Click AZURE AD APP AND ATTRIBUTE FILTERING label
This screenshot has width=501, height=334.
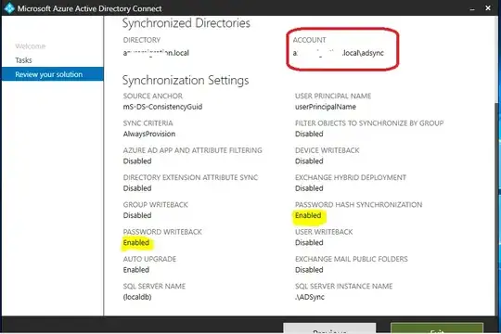tap(192, 150)
